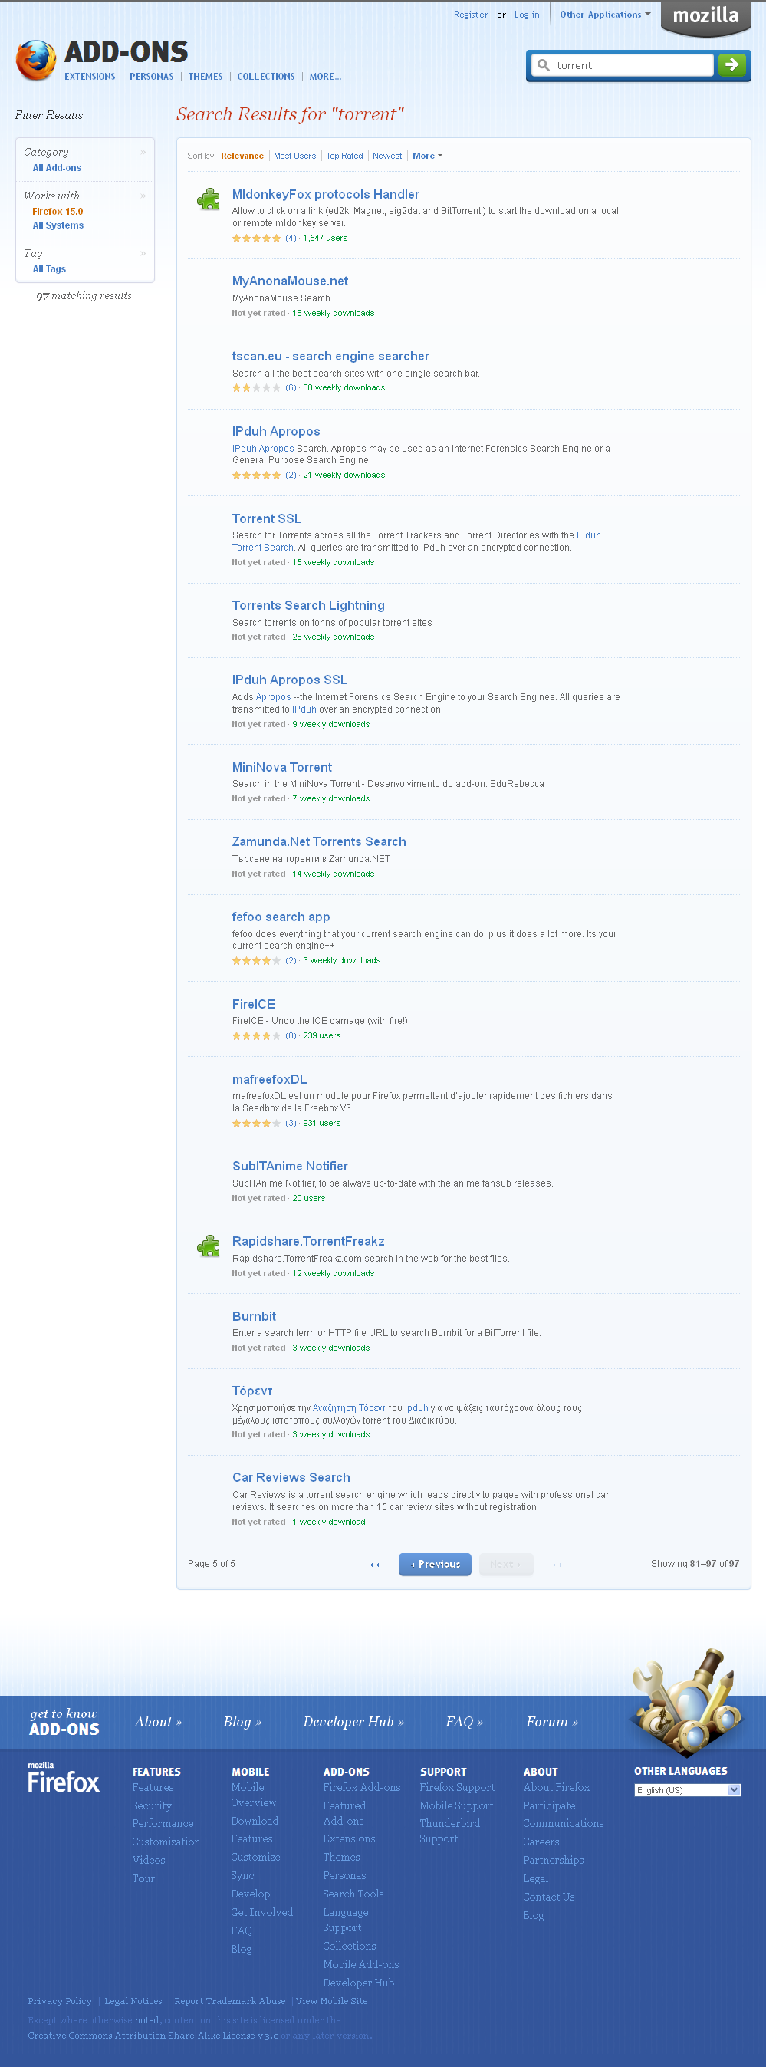Open the Other Applications dropdown
This screenshot has height=2067, width=766.
tap(605, 15)
